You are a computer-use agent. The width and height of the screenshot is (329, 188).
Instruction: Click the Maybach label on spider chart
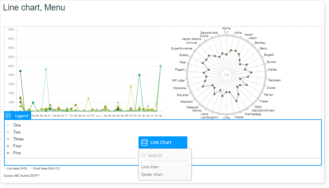[x=187, y=102]
